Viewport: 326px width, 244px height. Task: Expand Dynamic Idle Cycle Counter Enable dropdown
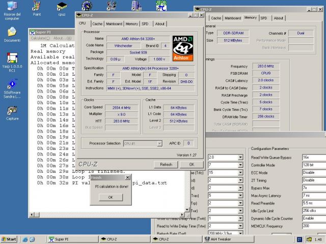pos(314,218)
